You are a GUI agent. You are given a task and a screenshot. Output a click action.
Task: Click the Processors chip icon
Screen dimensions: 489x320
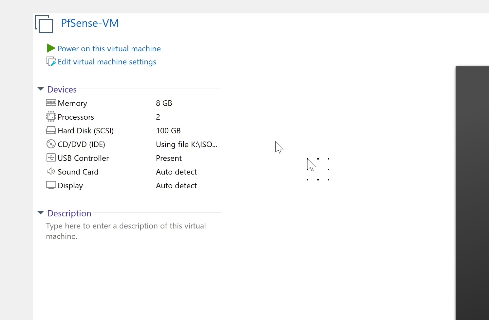point(51,117)
